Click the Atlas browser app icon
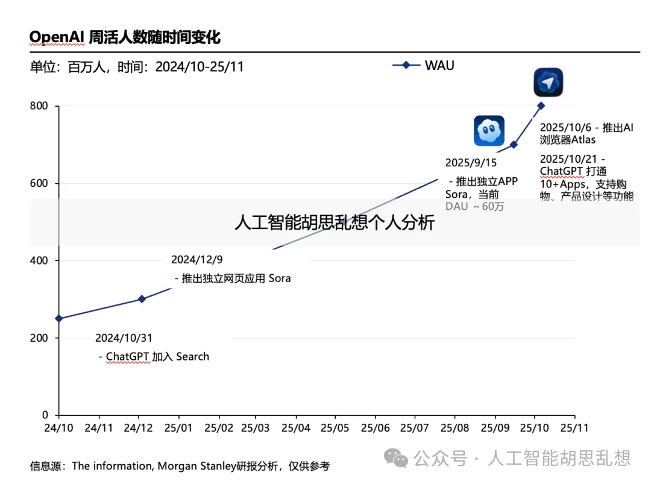The height and width of the screenshot is (484, 651). pyautogui.click(x=548, y=82)
